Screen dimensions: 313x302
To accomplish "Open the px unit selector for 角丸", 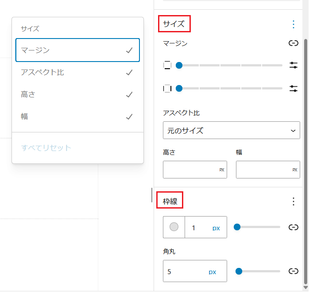I will 213,271.
